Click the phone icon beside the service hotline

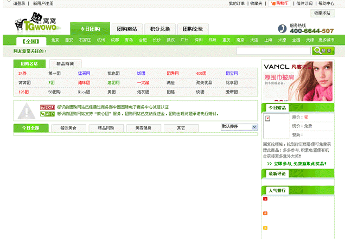(x=282, y=28)
